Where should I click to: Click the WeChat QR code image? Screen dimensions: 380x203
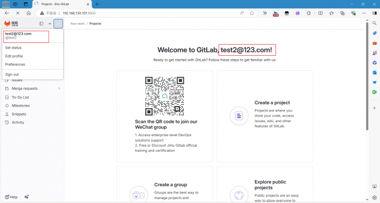pos(164,96)
